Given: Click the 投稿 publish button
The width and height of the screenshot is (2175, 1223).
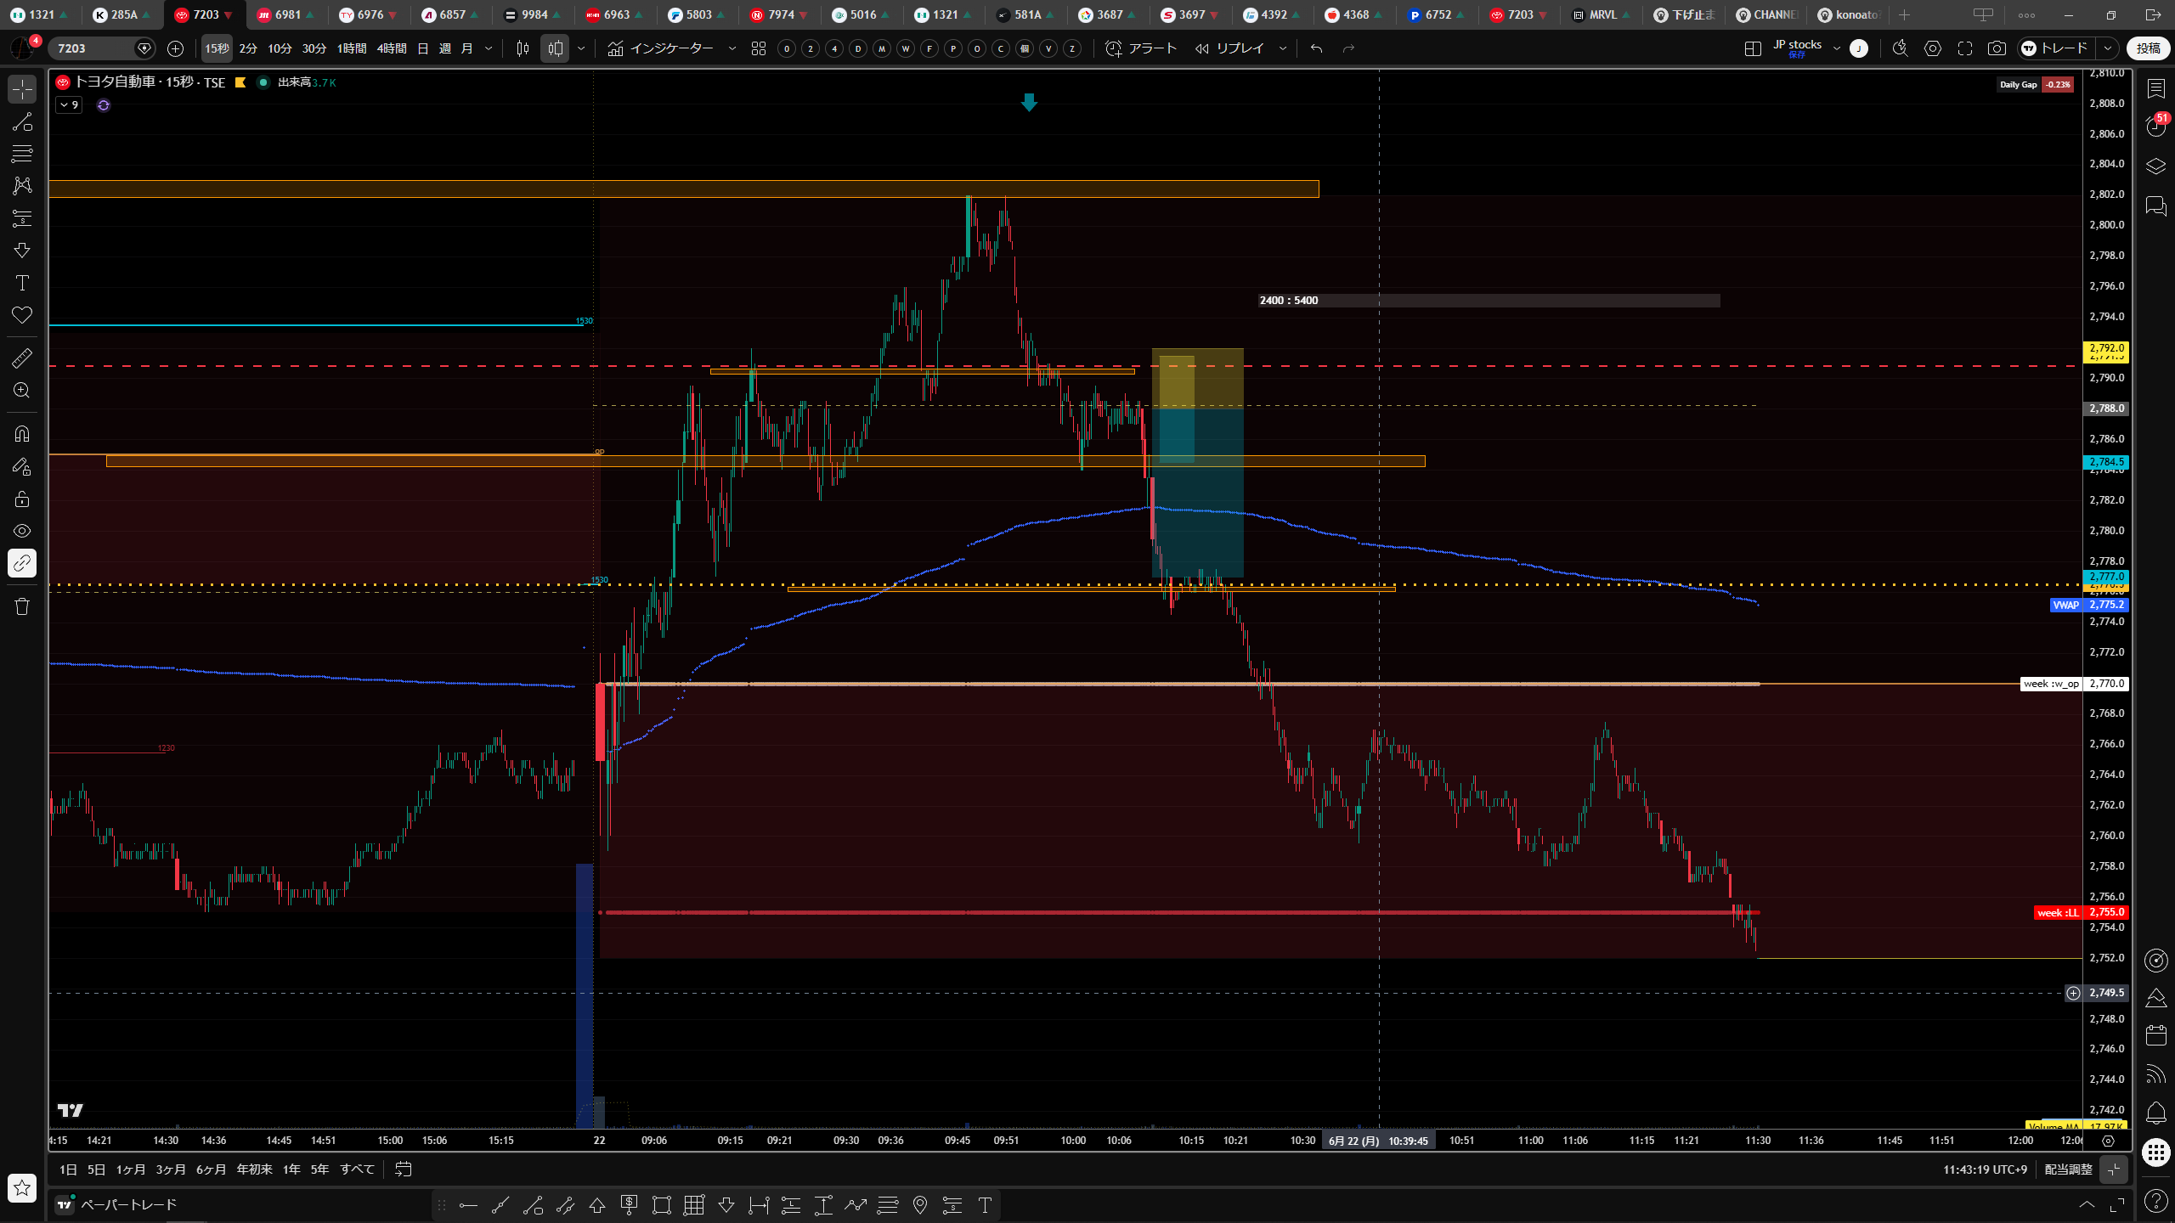Looking at the screenshot, I should tap(2148, 48).
